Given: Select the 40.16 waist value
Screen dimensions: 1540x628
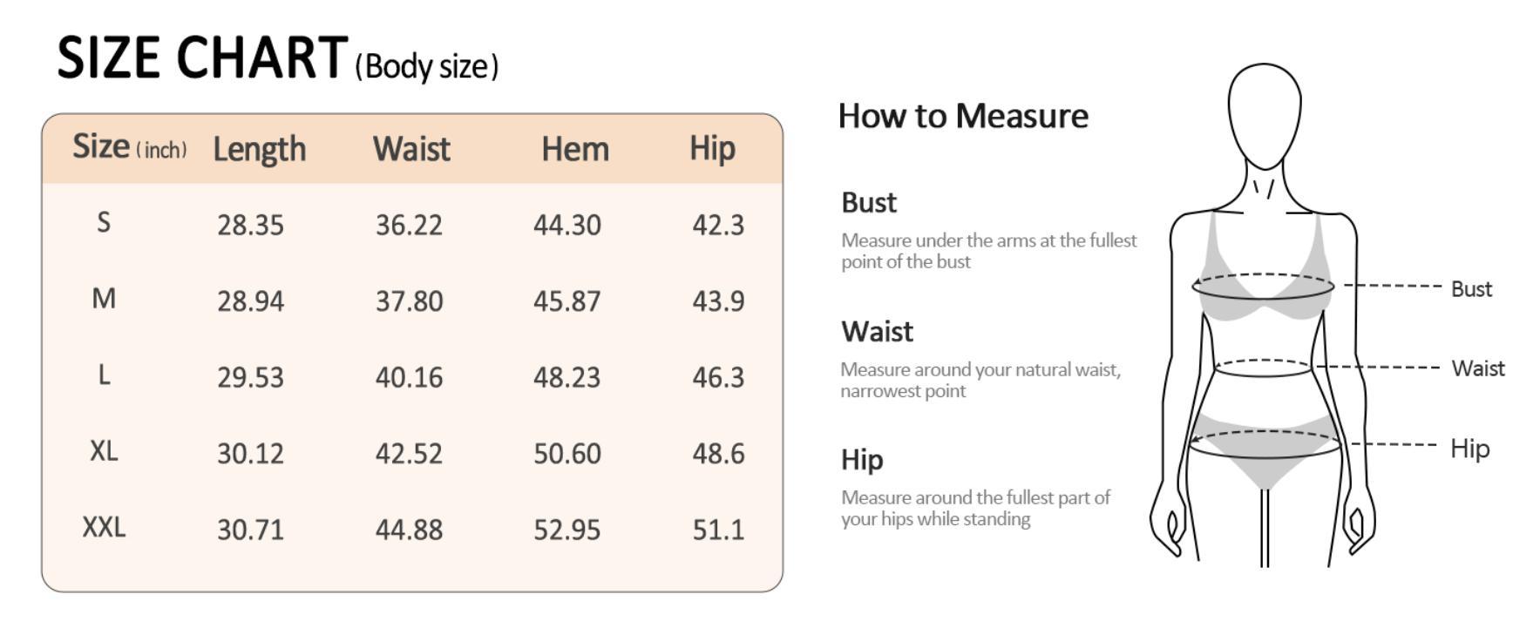Looking at the screenshot, I should (x=409, y=378).
